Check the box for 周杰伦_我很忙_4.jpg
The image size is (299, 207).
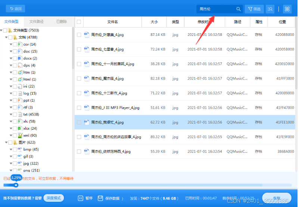79,123
